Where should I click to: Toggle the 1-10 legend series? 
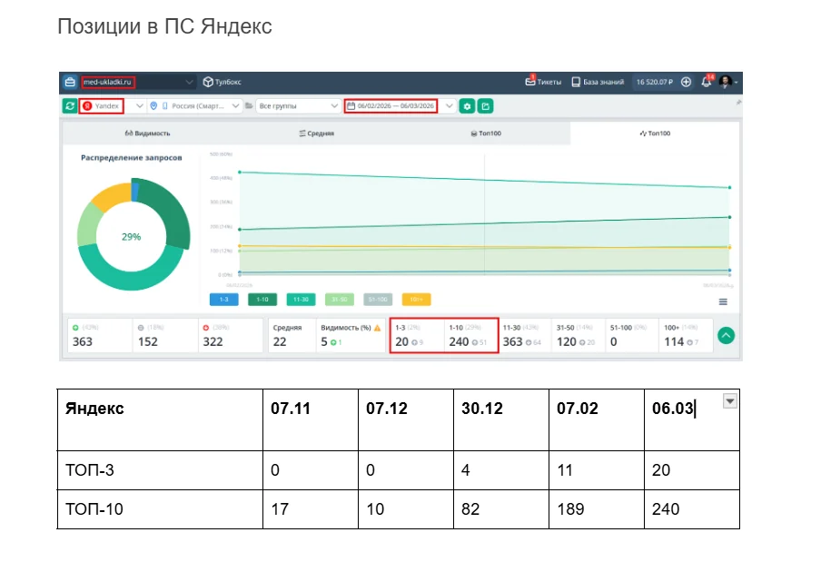[262, 300]
